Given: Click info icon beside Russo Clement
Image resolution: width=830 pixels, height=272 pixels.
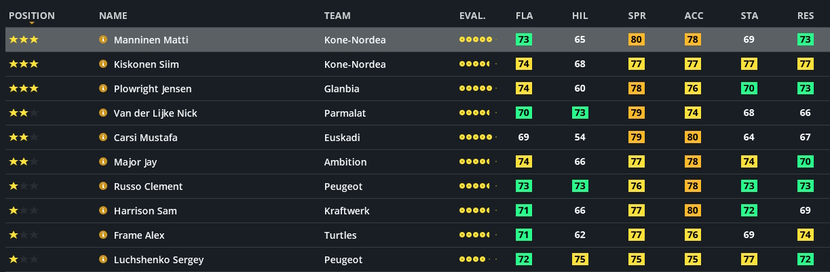Looking at the screenshot, I should (x=103, y=187).
